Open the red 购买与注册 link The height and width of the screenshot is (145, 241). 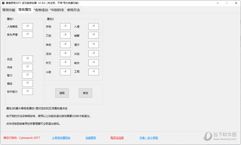pyautogui.click(x=117, y=138)
